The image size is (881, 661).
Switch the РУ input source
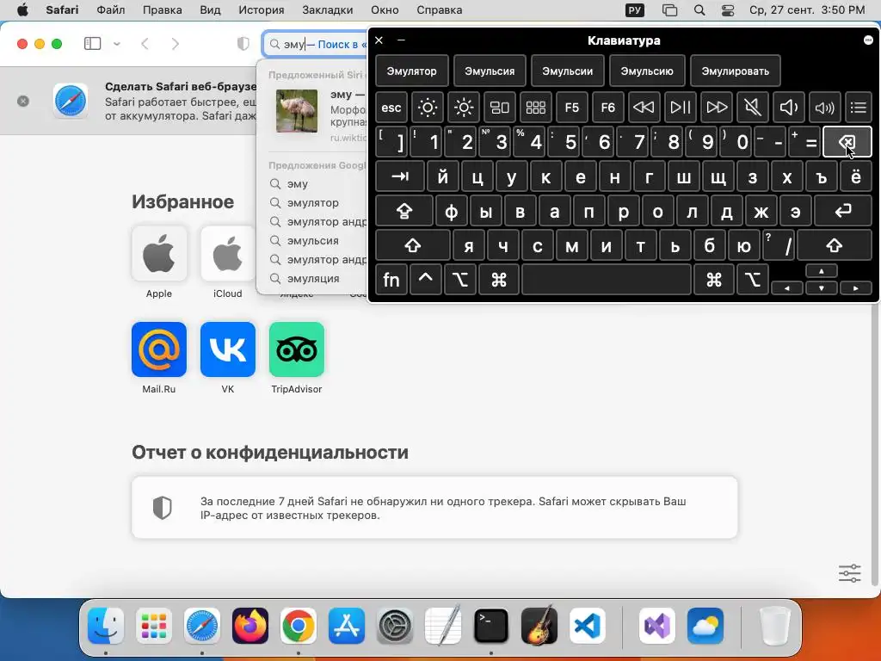coord(635,10)
